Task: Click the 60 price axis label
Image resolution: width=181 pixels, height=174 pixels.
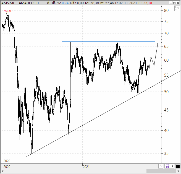Action: (x=166, y=60)
